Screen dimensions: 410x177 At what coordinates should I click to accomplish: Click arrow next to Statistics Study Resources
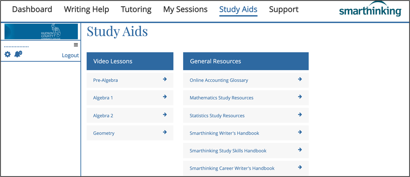pyautogui.click(x=300, y=115)
